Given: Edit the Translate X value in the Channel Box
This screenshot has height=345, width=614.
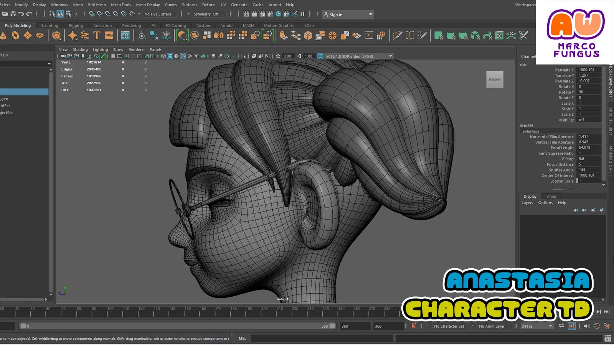Looking at the screenshot, I should coord(588,70).
